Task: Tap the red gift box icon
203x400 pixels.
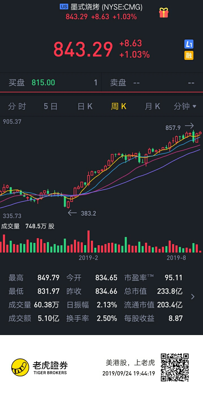Action: coord(164,13)
